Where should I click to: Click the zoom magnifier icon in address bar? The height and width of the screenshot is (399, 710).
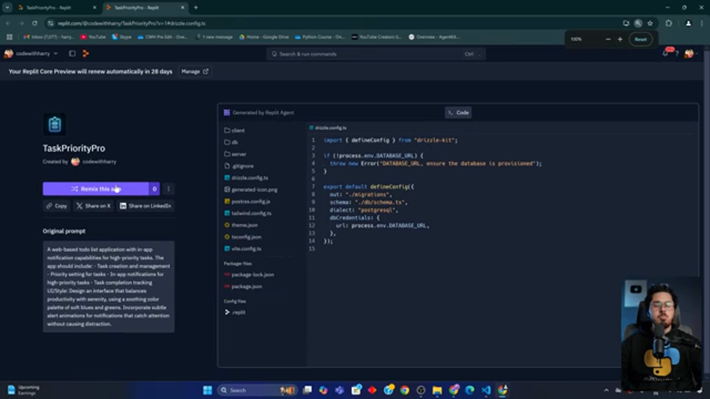point(638,23)
